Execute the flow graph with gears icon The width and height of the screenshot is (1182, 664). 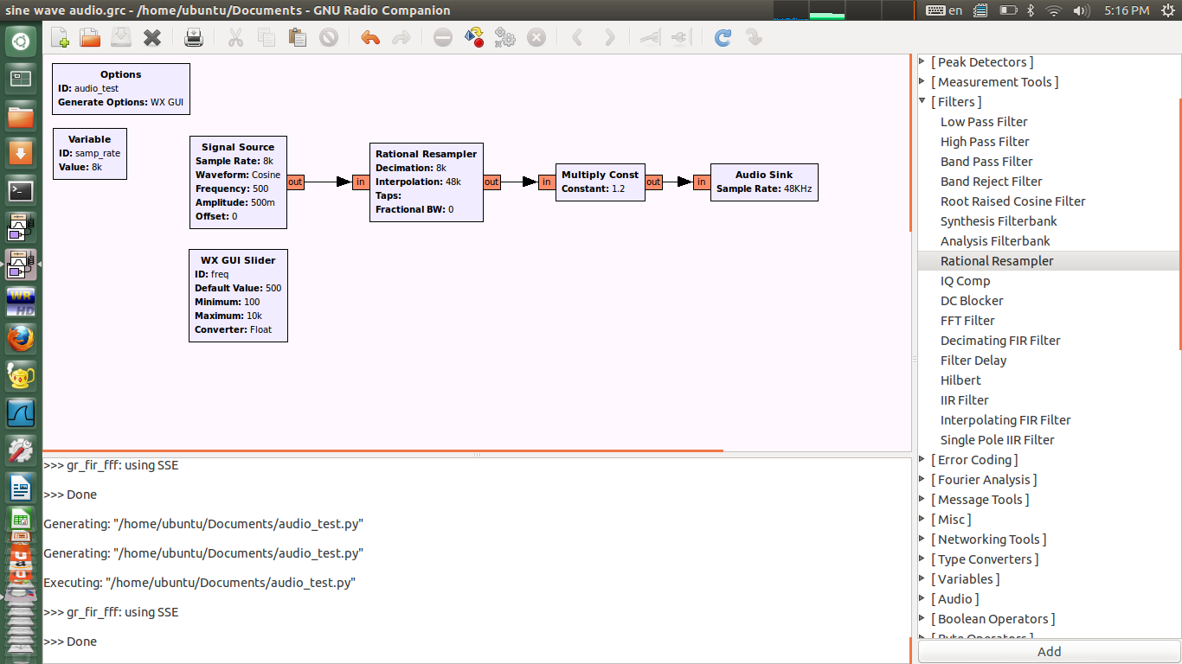click(505, 38)
